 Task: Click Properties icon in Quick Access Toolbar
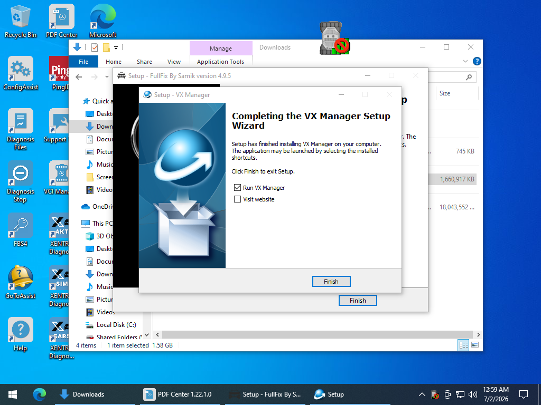(x=95, y=47)
